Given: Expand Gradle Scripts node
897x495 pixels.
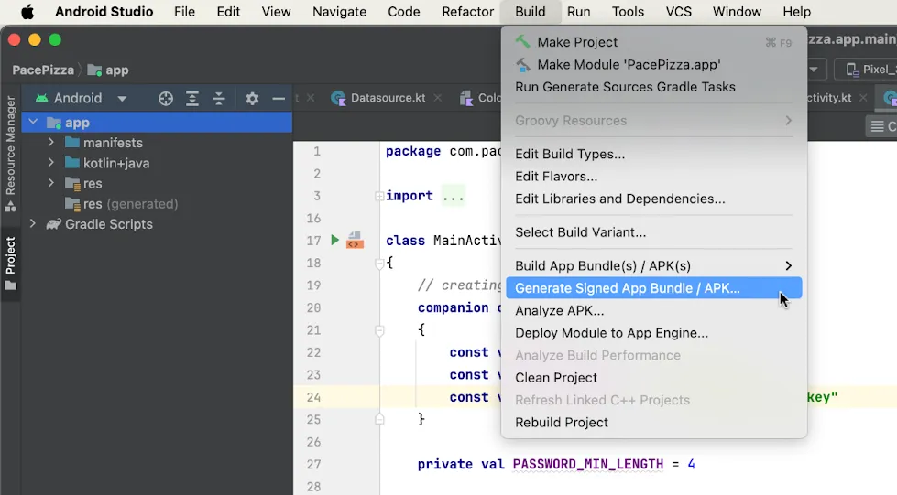Looking at the screenshot, I should (x=33, y=224).
